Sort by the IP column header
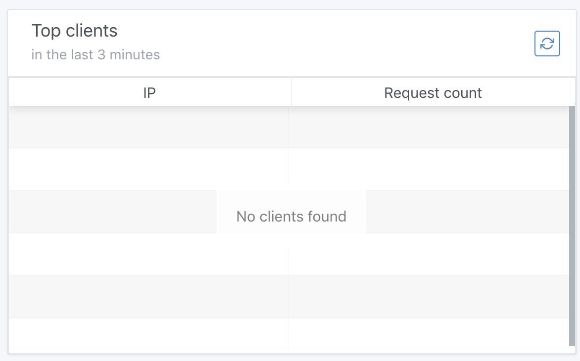 [x=149, y=92]
